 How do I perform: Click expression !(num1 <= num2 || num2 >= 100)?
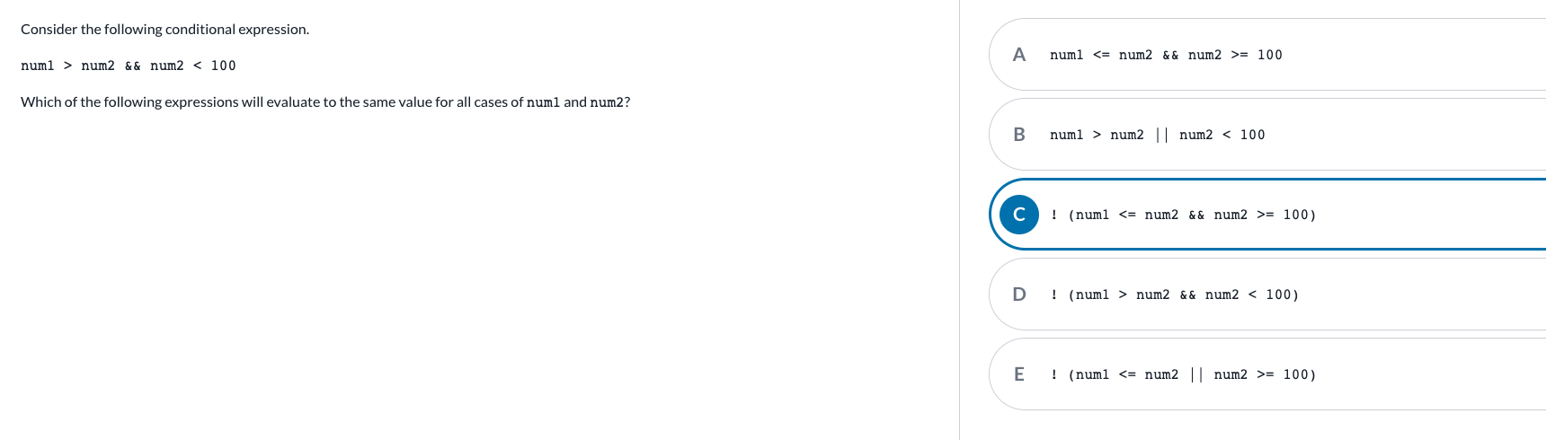1183,374
